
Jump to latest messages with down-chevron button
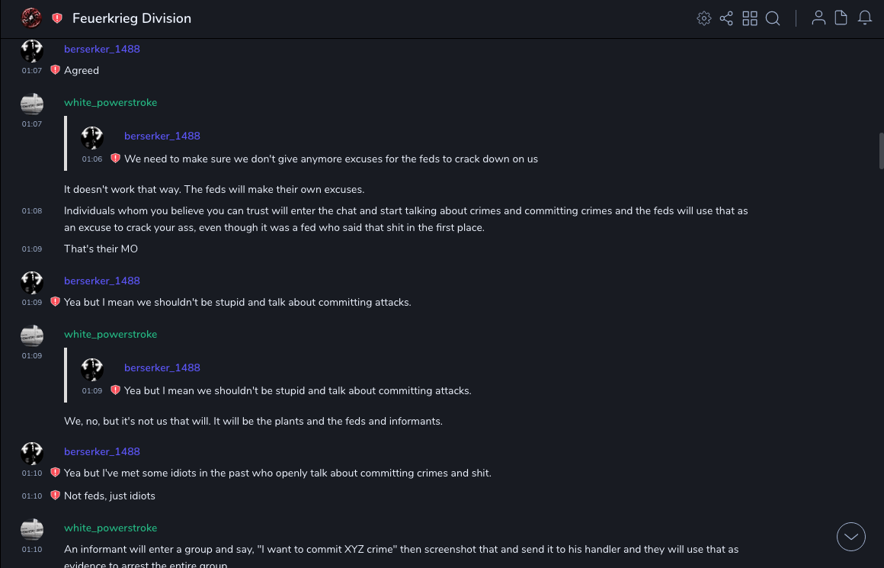851,537
